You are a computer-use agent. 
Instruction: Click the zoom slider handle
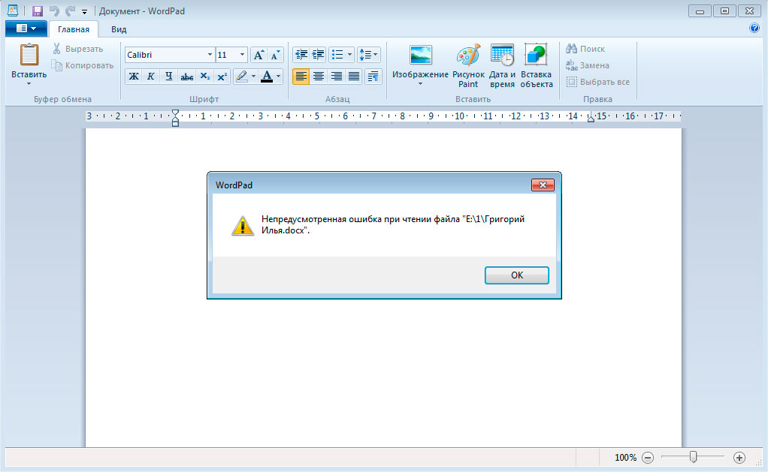click(693, 457)
